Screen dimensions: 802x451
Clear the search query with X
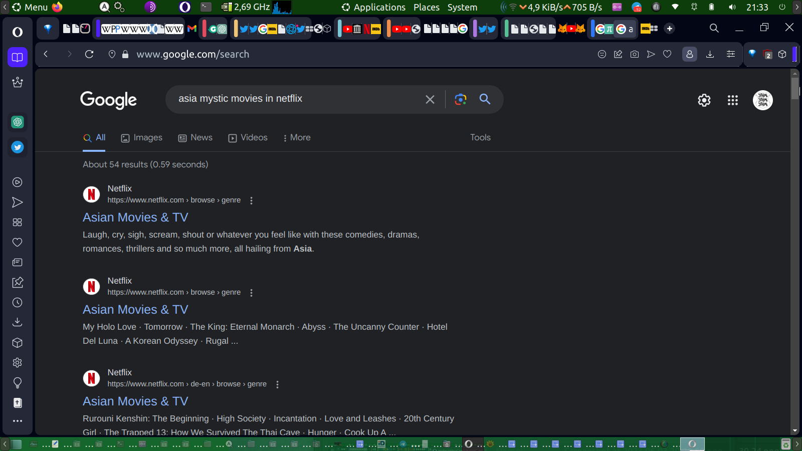[x=430, y=99]
